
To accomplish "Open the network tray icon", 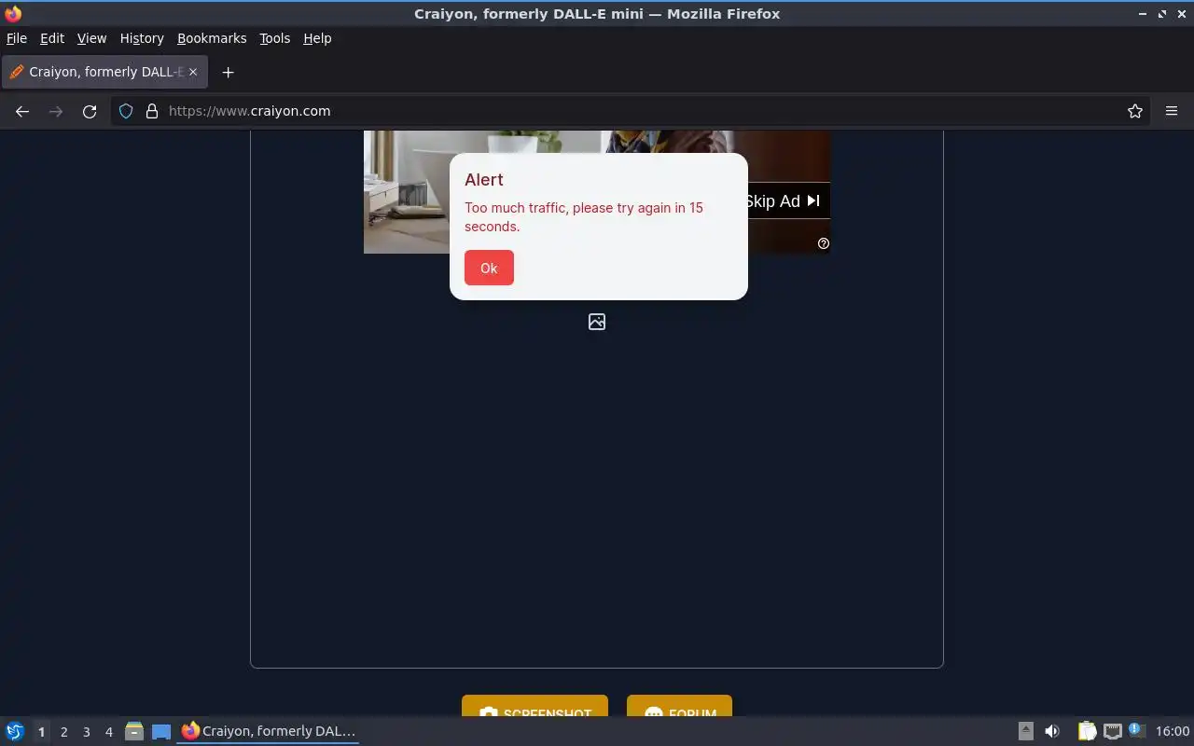I will (1112, 731).
